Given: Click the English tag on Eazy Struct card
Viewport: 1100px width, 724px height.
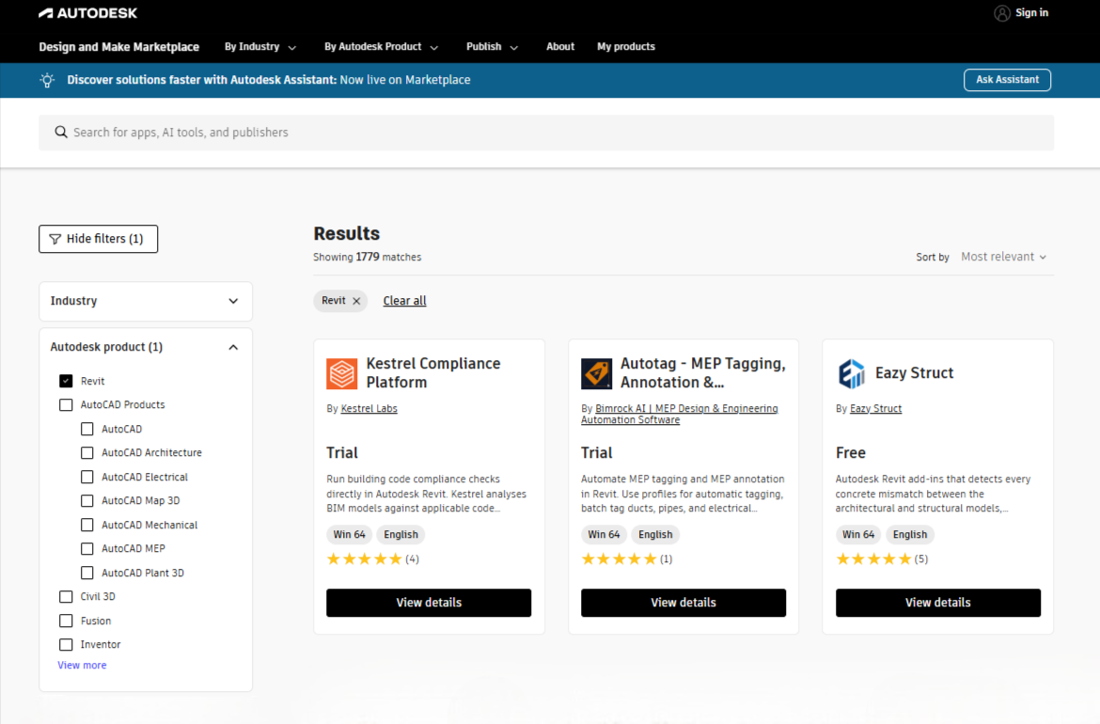Looking at the screenshot, I should pos(910,535).
